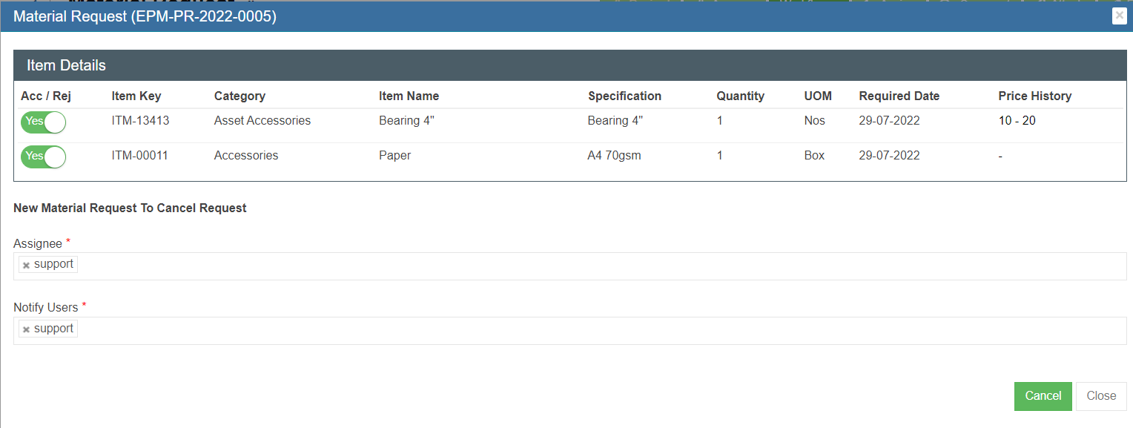Select item key ITM-13413
Screen dimensions: 1133x428
[140, 121]
